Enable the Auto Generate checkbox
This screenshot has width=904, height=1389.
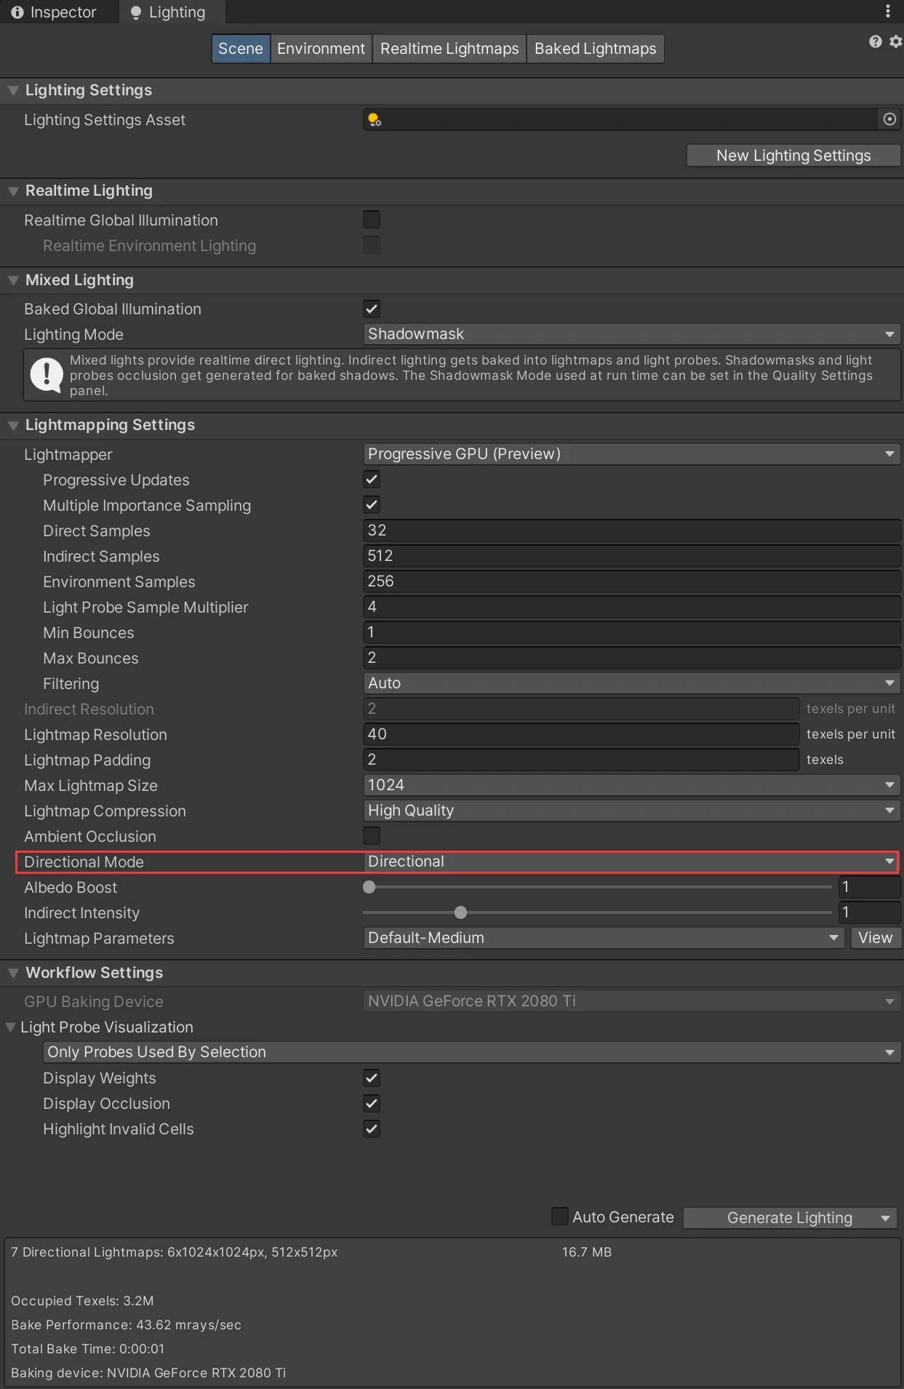559,1217
